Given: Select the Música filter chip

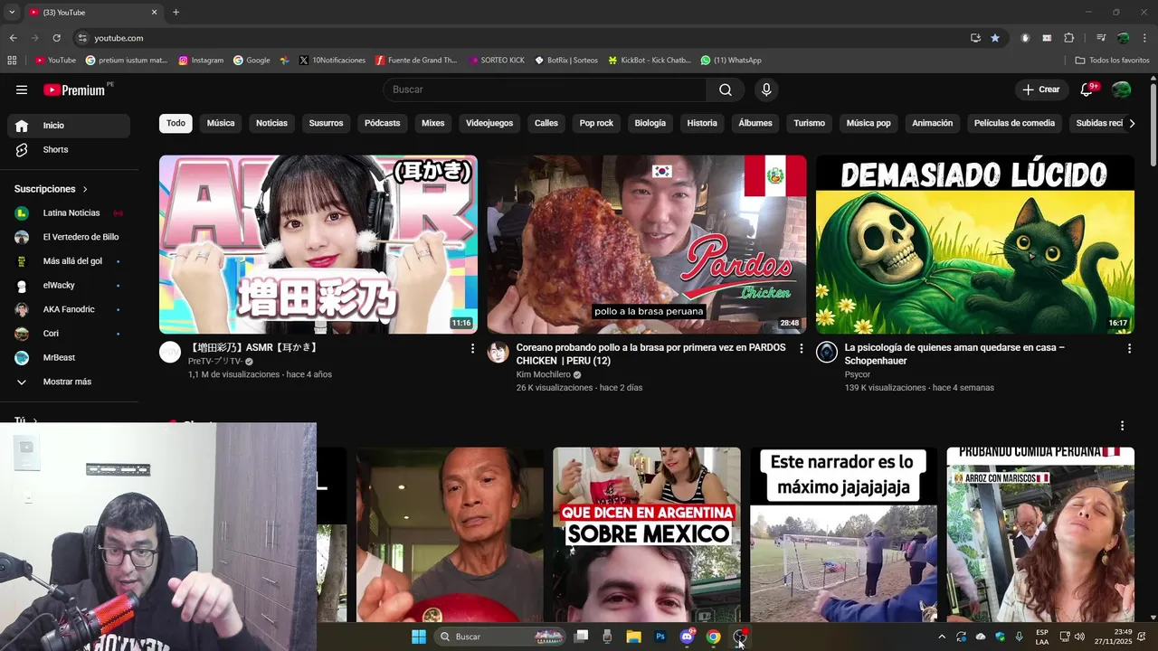Looking at the screenshot, I should (221, 123).
